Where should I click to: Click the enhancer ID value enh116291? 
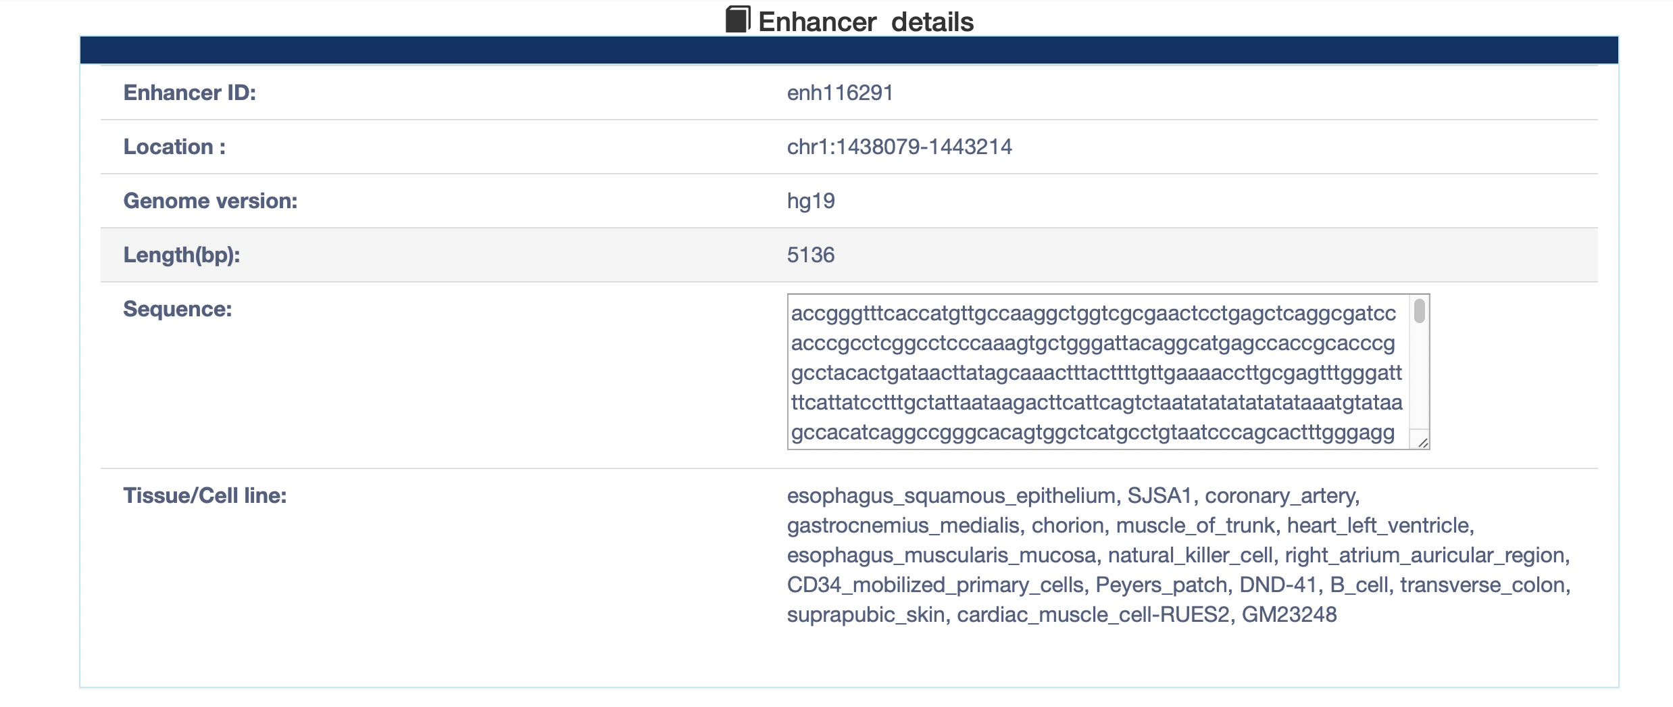click(840, 93)
